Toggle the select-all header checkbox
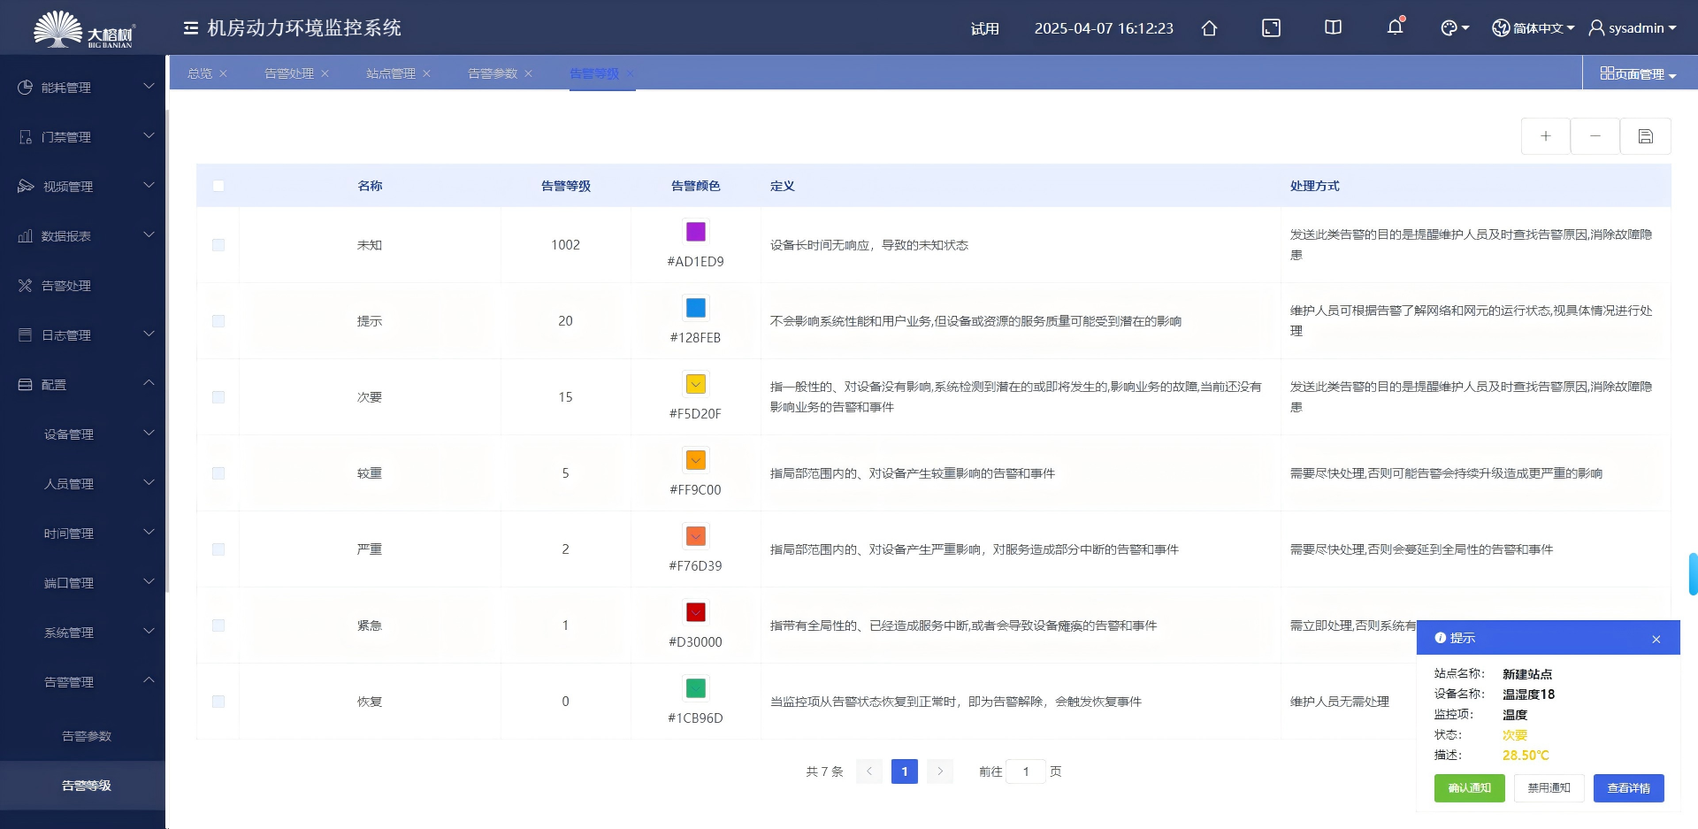 218,186
